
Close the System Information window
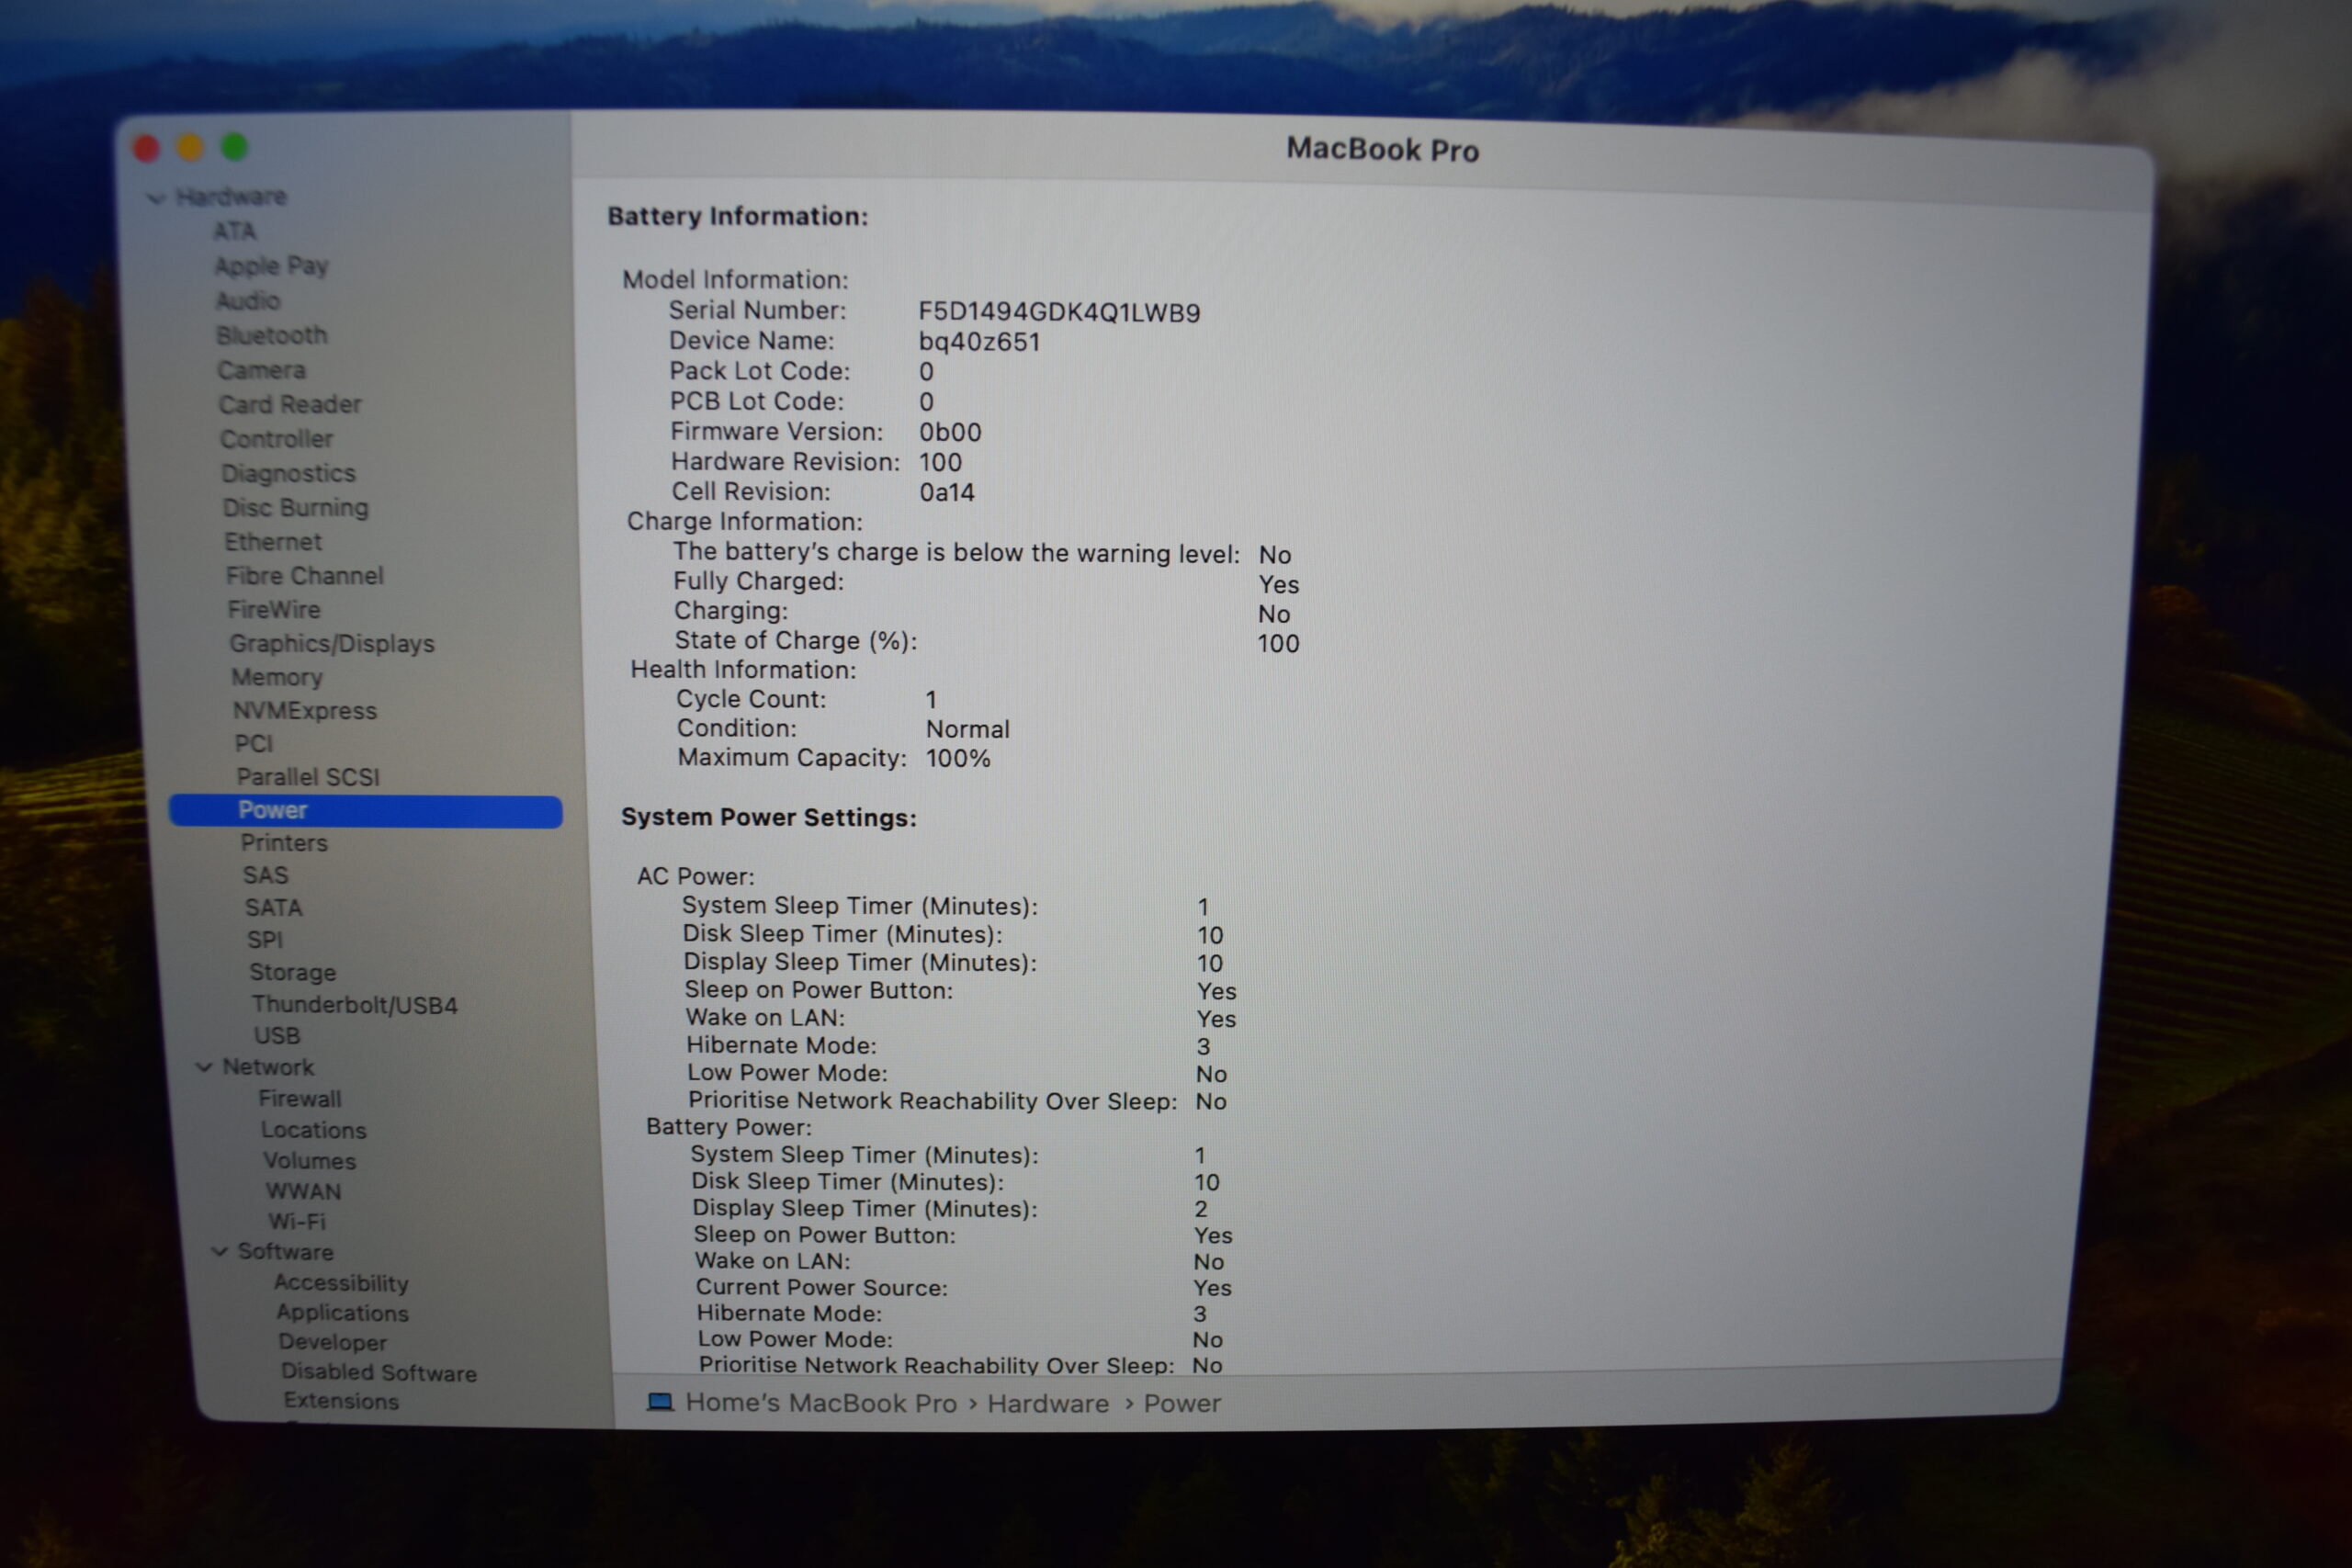146,148
